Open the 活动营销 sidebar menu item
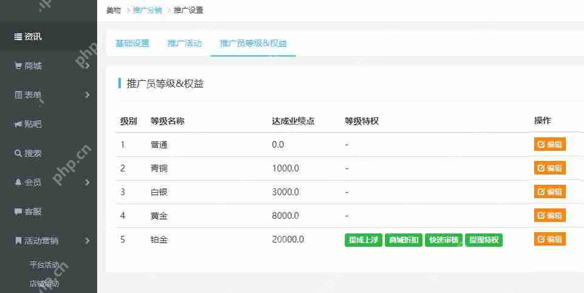 click(x=49, y=241)
